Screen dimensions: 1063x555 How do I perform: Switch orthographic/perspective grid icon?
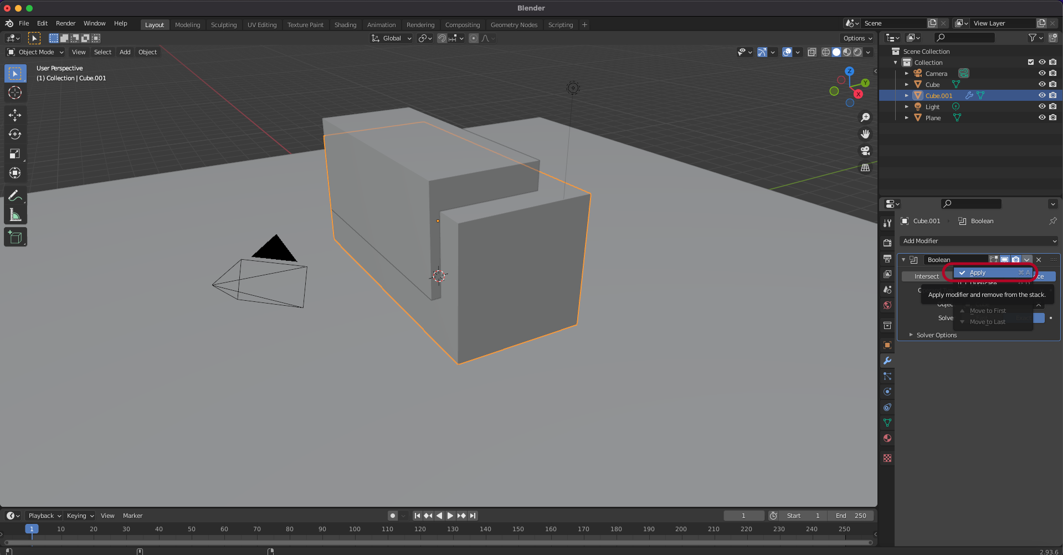(865, 167)
